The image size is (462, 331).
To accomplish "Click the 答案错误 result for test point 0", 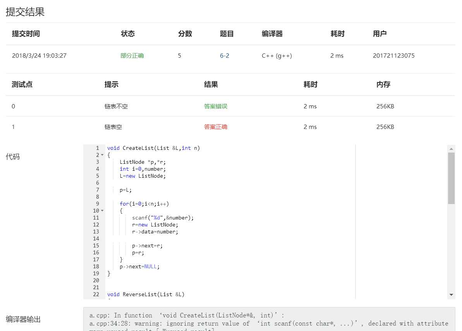I will point(216,106).
